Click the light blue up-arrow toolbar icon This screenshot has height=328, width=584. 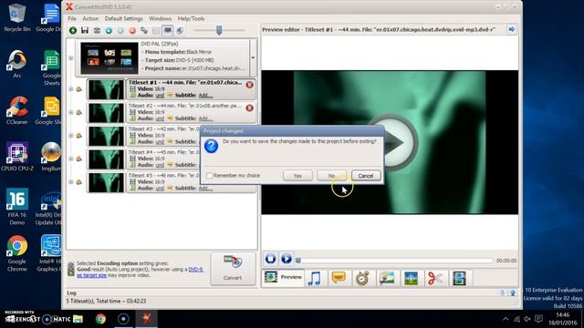[x=120, y=30]
